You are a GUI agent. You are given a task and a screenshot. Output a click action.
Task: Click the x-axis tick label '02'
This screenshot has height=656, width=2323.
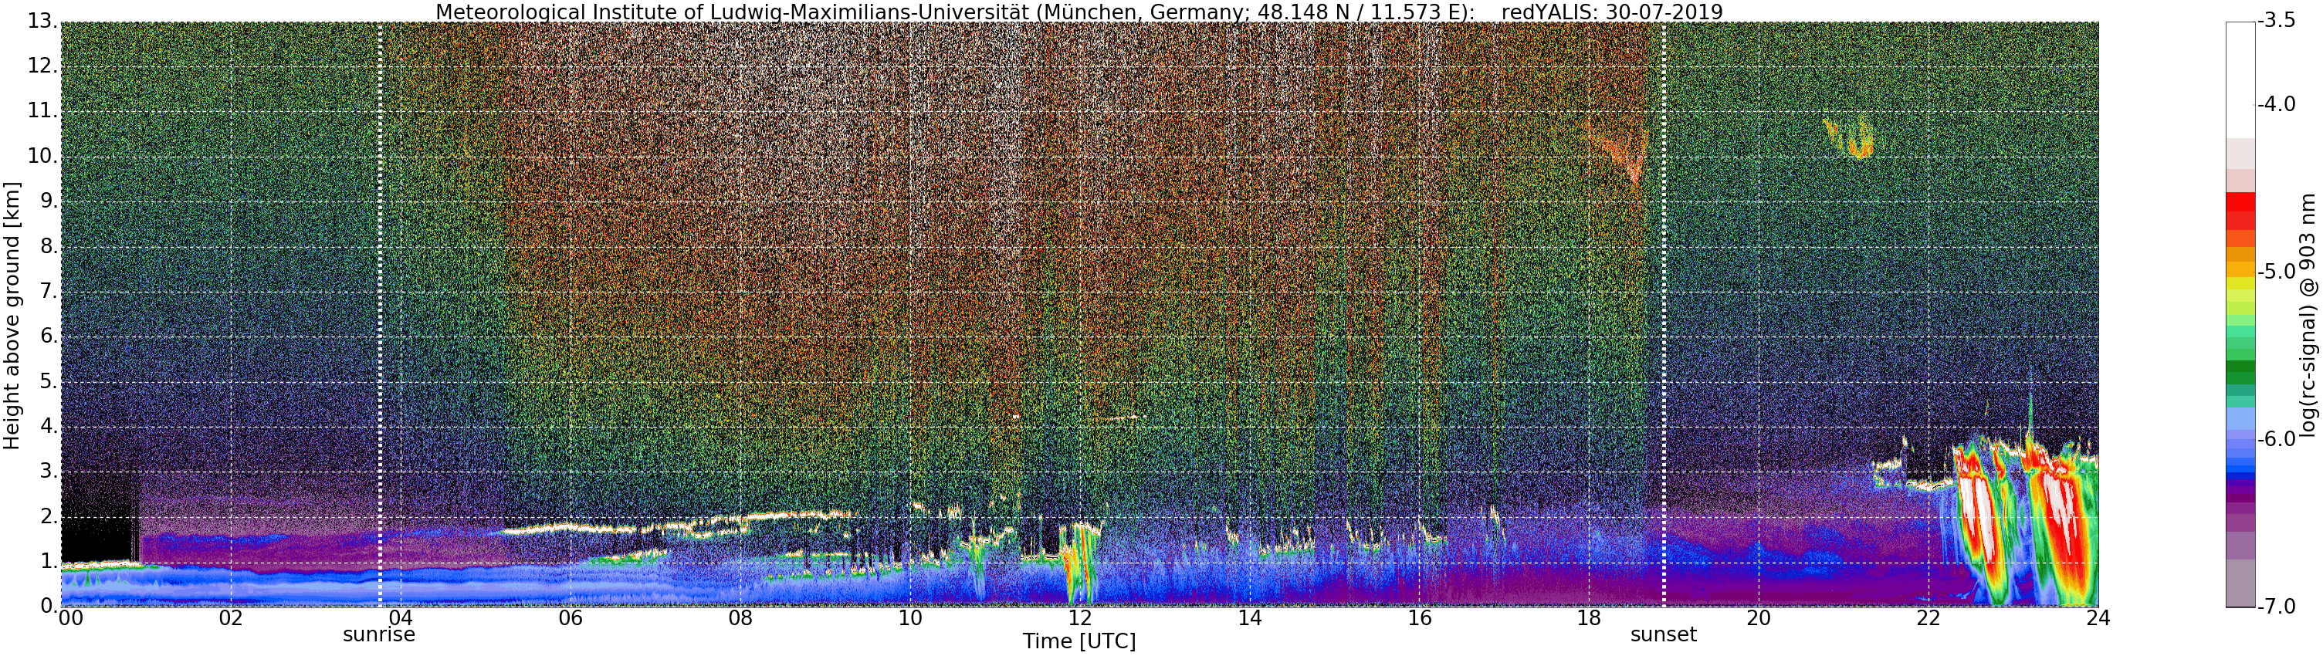tap(231, 618)
